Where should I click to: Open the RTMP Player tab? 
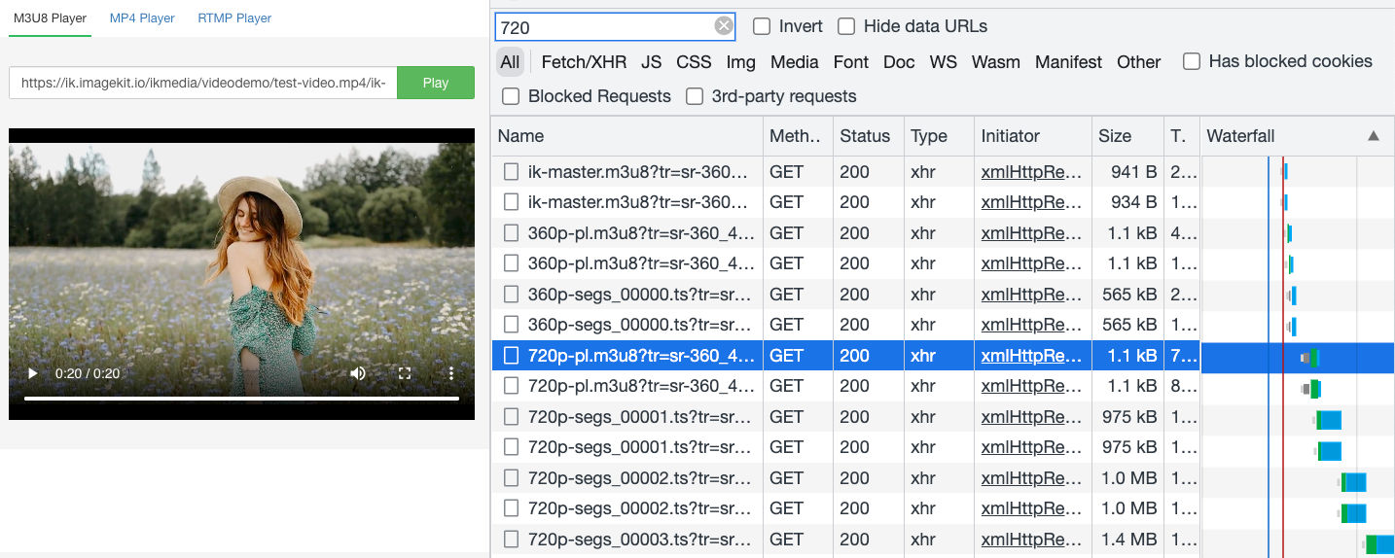(x=234, y=18)
